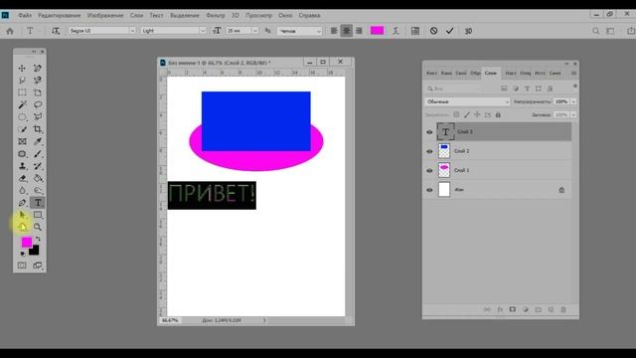Viewport: 636px width, 358px height.
Task: Toggle lock transparent pixels
Action: (456, 115)
